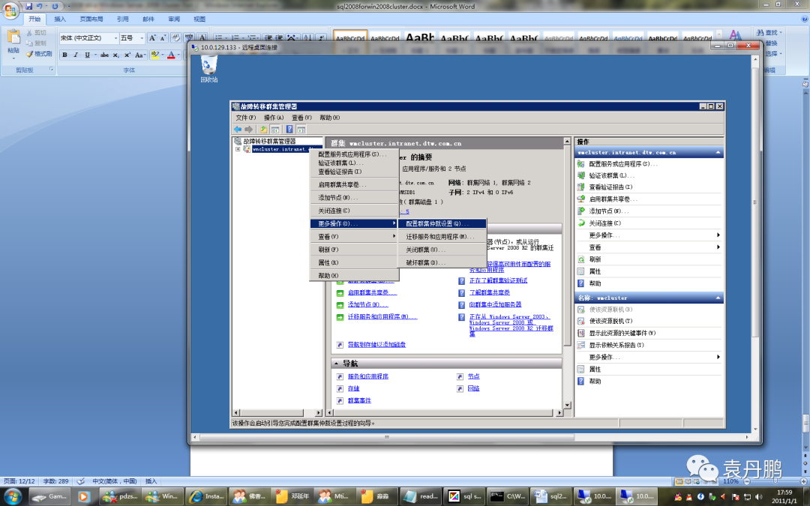810x506 pixels.
Task: Open the 群集事件 navigation link
Action: point(359,400)
